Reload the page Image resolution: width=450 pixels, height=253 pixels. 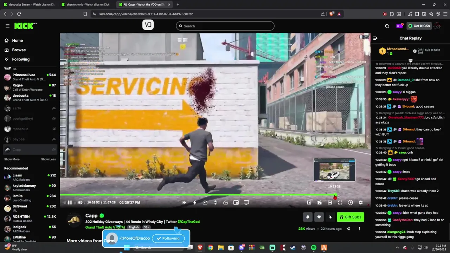19,14
